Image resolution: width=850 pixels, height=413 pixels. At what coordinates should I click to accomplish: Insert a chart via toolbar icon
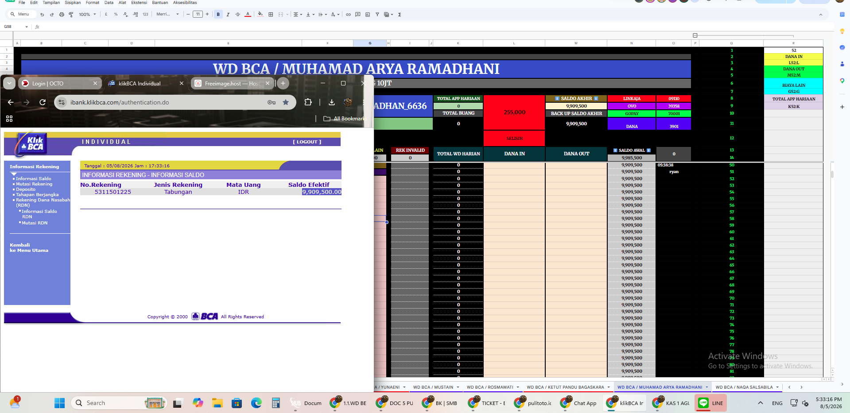(x=368, y=15)
